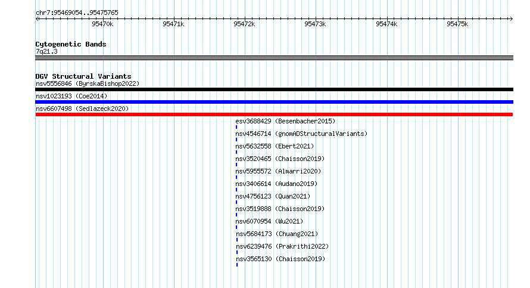Image resolution: width=530 pixels, height=288 pixels.
Task: Open variant nsv4546714 (gnomADStructuralVariants)
Action: tap(301, 134)
